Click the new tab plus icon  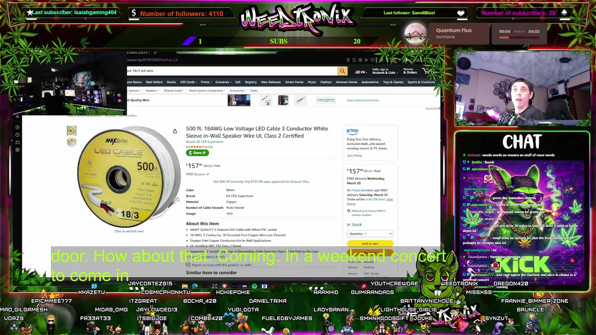tap(155, 53)
